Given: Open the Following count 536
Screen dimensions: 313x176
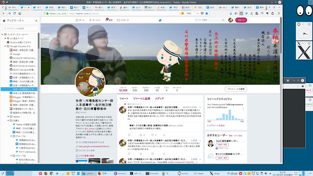Looking at the screenshot, I should 135,89.
